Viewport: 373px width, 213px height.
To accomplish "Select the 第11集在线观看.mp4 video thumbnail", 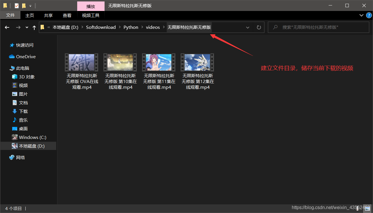I will (x=159, y=62).
